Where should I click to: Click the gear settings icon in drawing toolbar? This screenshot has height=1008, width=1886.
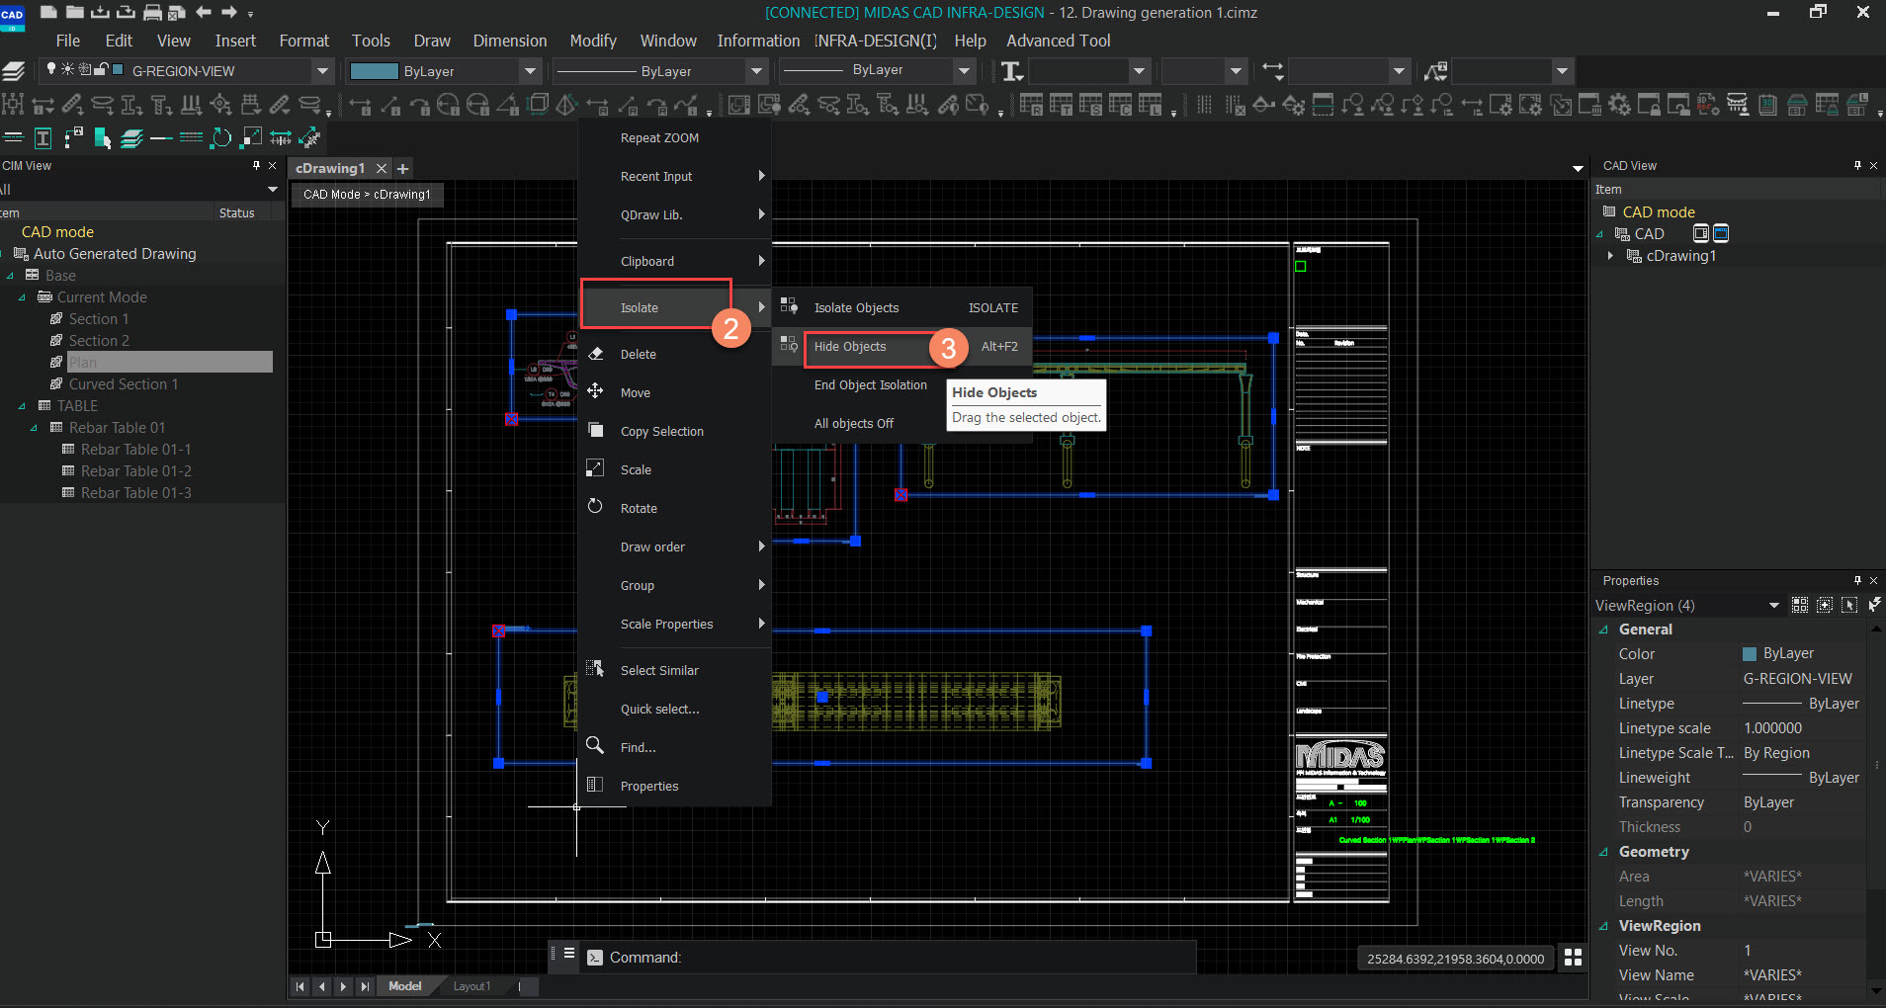(1619, 105)
